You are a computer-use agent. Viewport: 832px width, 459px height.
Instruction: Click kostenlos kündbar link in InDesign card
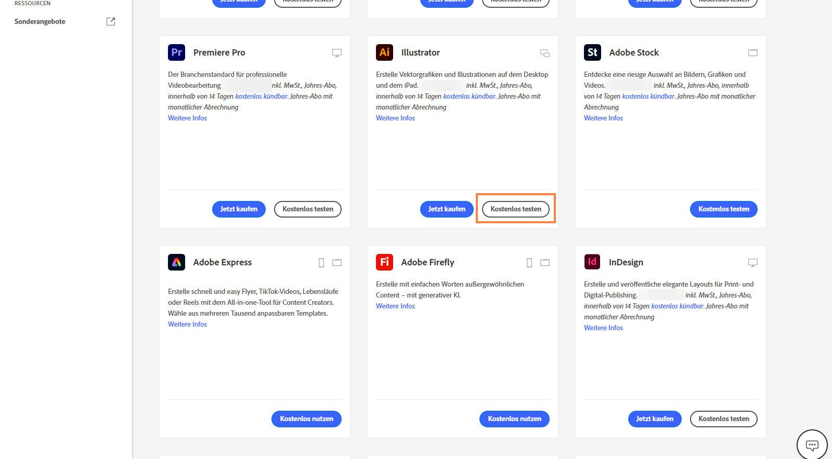(677, 306)
